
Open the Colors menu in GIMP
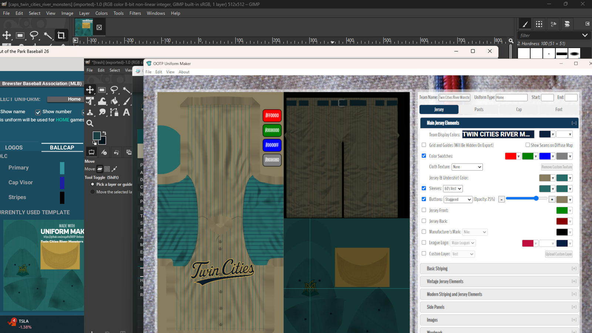click(101, 13)
